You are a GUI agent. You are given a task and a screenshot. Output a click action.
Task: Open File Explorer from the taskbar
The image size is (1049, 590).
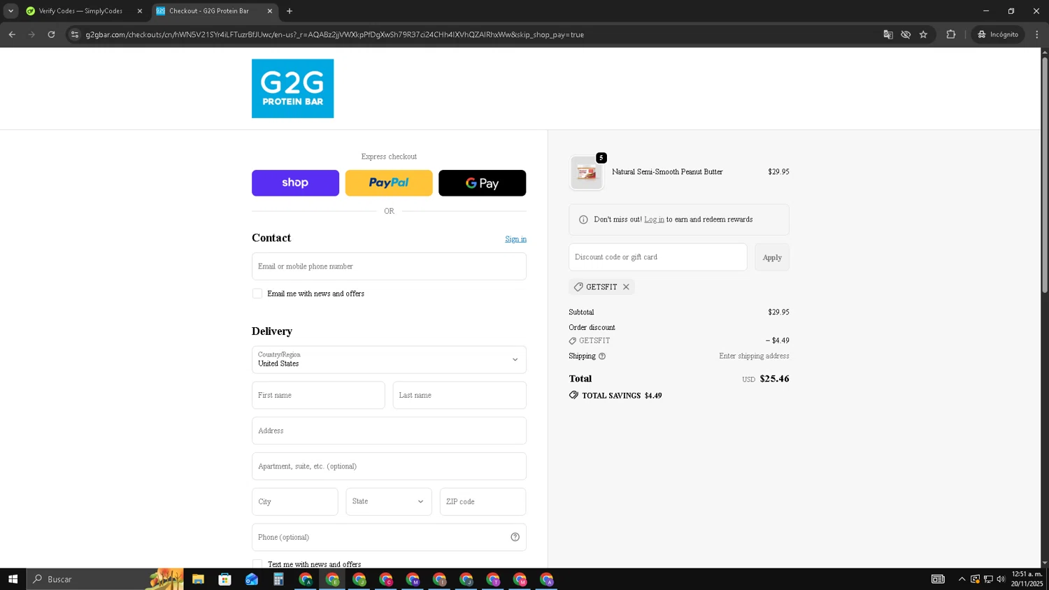pyautogui.click(x=198, y=579)
